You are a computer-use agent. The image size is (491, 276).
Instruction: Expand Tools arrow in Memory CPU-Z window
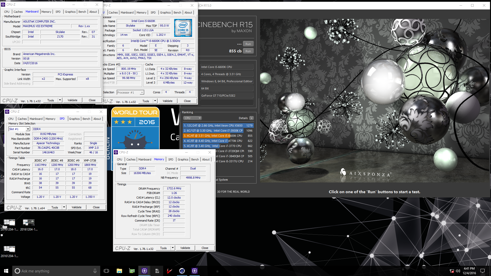coord(173,248)
